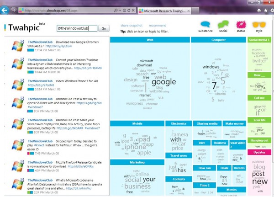Image resolution: width=274 pixels, height=197 pixels.
Task: Open Favorites star icon
Action: [x=266, y=11]
